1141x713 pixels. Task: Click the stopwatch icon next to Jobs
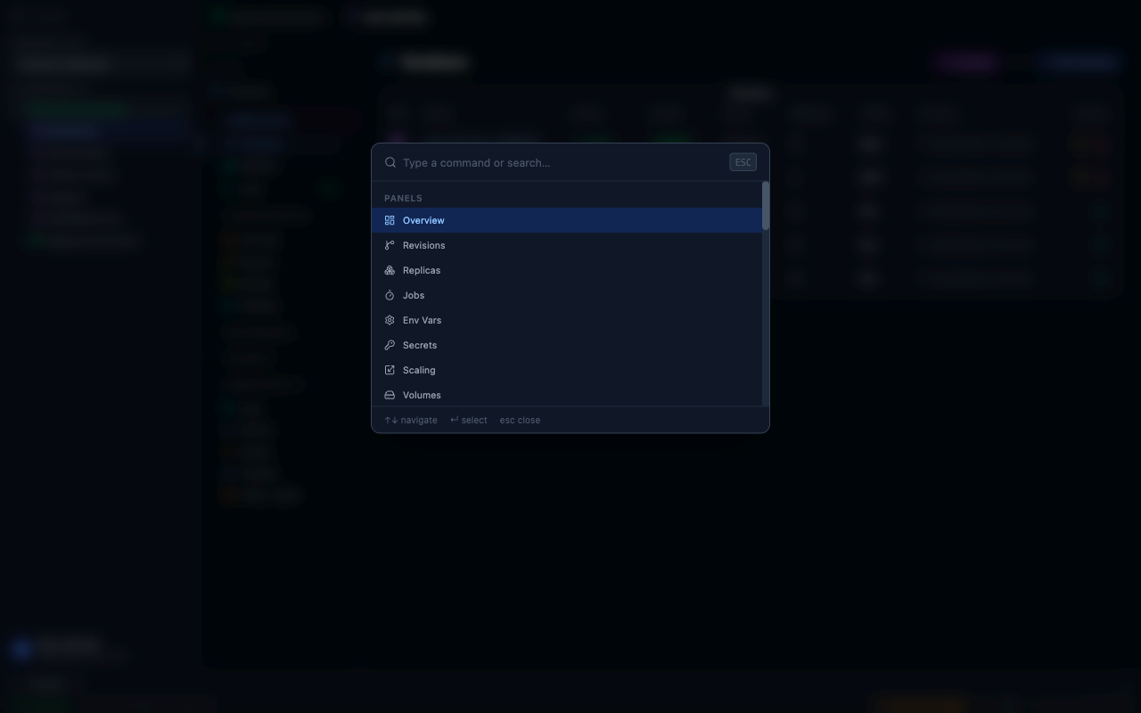(390, 294)
